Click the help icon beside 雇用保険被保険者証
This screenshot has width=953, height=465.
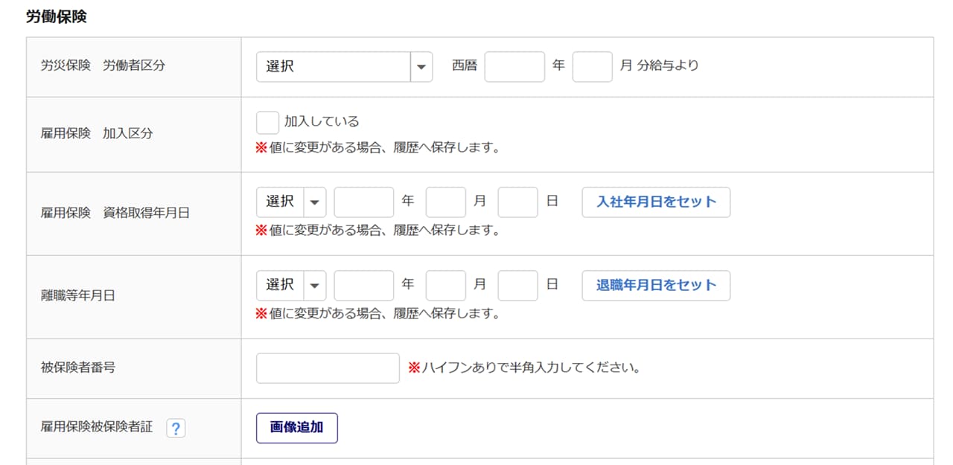click(x=176, y=429)
